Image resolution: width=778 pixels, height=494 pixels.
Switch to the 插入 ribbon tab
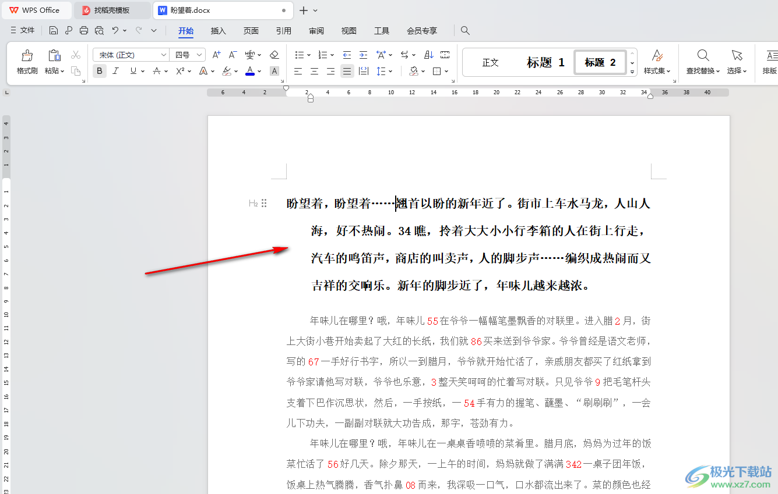pos(218,31)
